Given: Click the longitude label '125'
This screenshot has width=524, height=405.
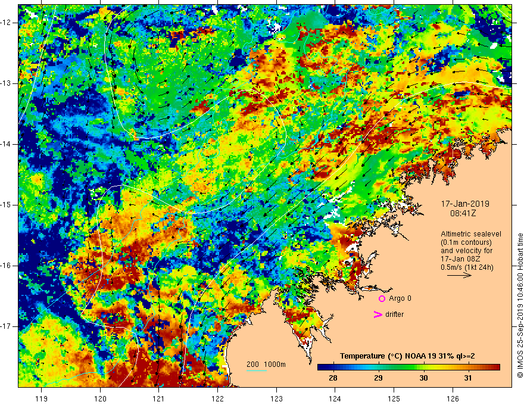Looking at the screenshot, I should click(x=394, y=398).
